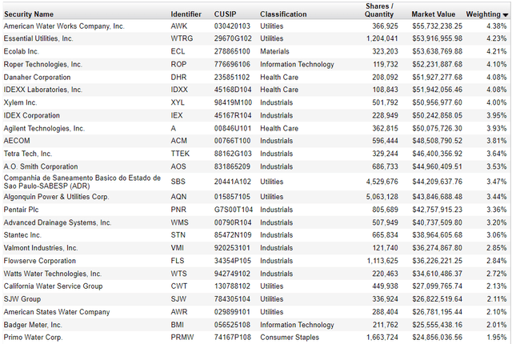
Task: Select American States Water Company
Action: (57, 312)
